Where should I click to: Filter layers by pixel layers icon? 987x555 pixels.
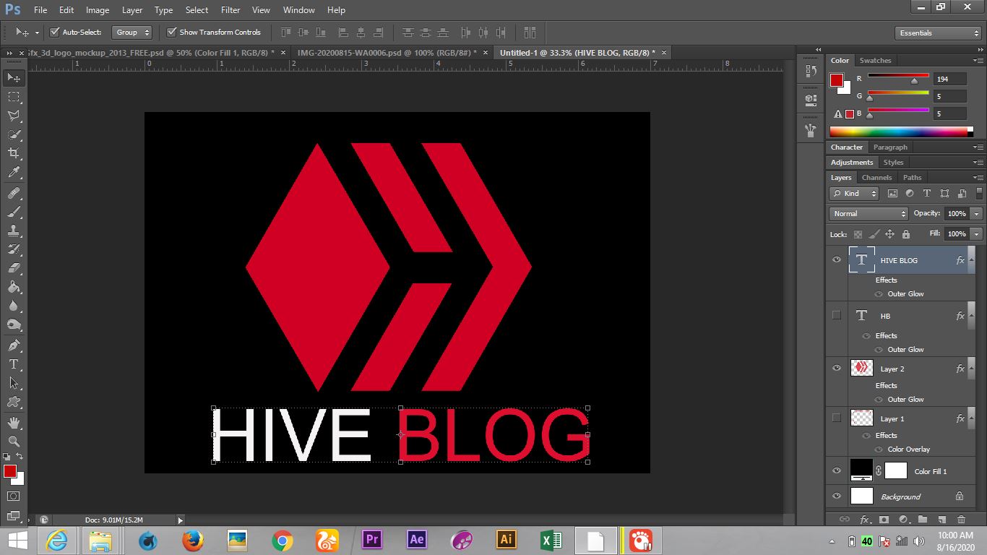(892, 194)
